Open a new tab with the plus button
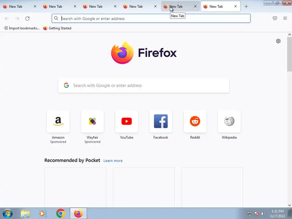 tap(246, 7)
